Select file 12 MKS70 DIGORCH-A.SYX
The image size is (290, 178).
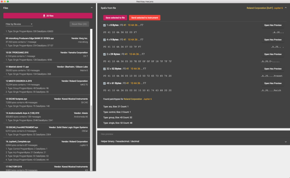pyautogui.click(x=47, y=86)
